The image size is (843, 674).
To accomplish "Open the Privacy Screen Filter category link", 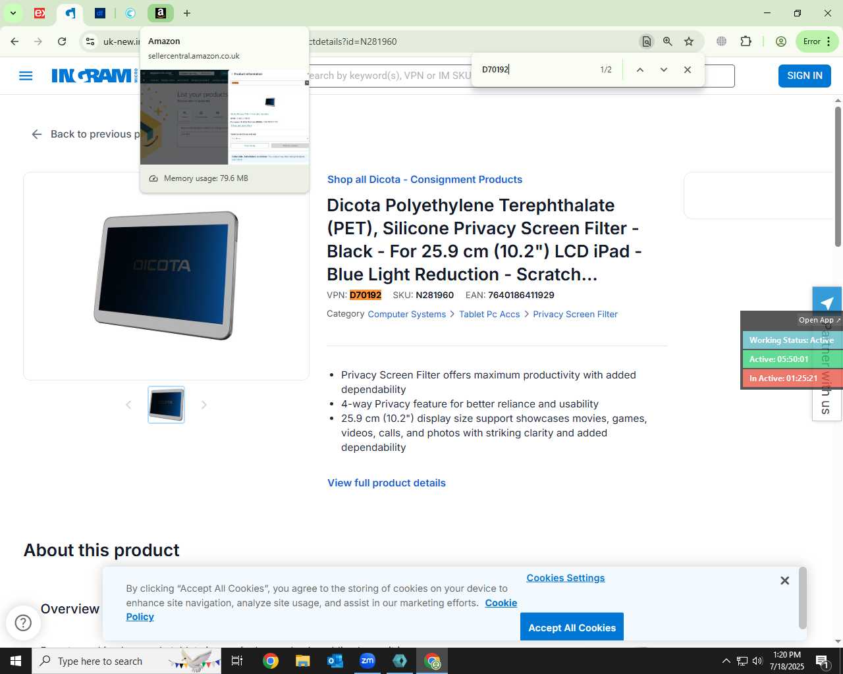I will [x=575, y=315].
